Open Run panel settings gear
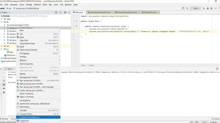 pos(217,69)
